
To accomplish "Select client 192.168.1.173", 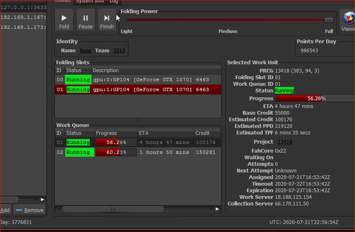I will (x=23, y=27).
